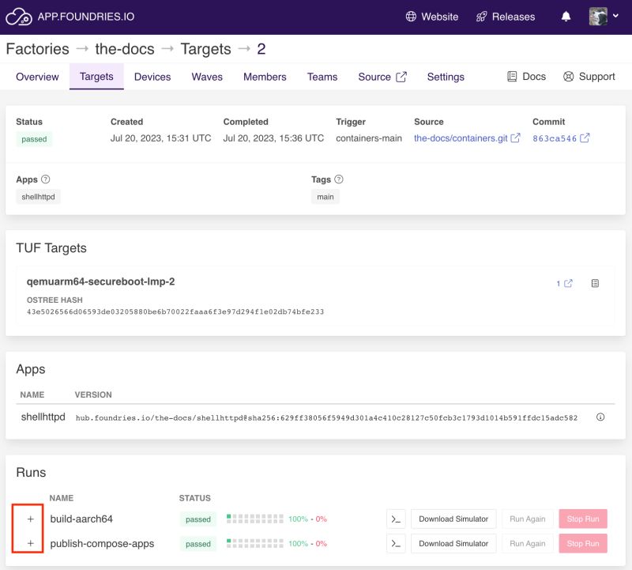Click the document icon in TUF Targets row
Image resolution: width=632 pixels, height=570 pixels.
click(x=595, y=283)
